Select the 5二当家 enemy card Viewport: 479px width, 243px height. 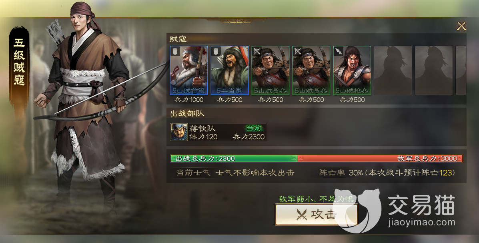click(x=230, y=70)
